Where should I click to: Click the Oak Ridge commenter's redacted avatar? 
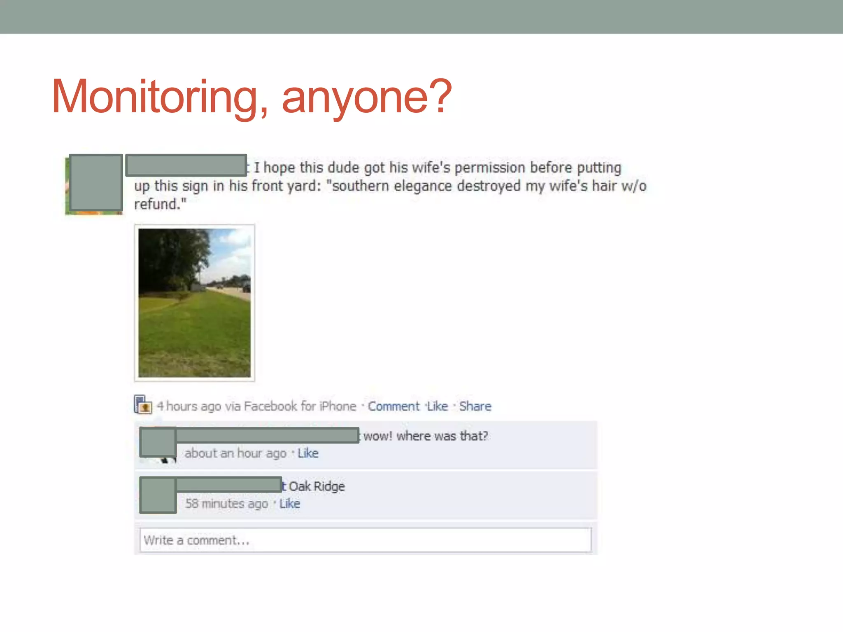tap(158, 495)
